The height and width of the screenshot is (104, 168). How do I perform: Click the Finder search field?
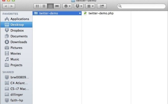(141, 6)
